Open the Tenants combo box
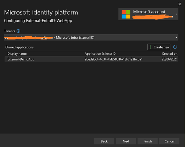The height and width of the screenshot is (147, 185). [x=89, y=37]
